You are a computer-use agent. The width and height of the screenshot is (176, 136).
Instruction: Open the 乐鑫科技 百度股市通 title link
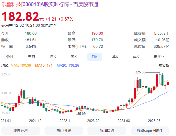tap(50, 4)
